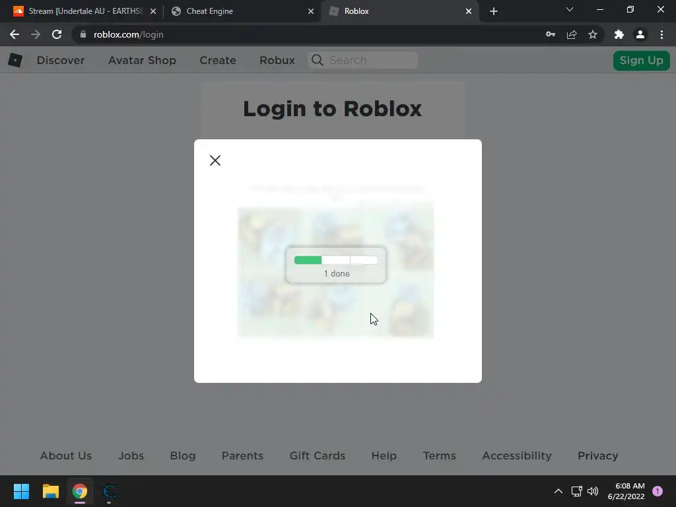676x507 pixels.
Task: Bookmark this page with the star icon
Action: tap(593, 34)
